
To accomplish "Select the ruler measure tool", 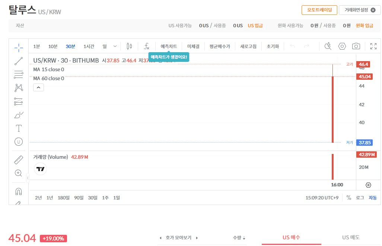I will (19, 160).
